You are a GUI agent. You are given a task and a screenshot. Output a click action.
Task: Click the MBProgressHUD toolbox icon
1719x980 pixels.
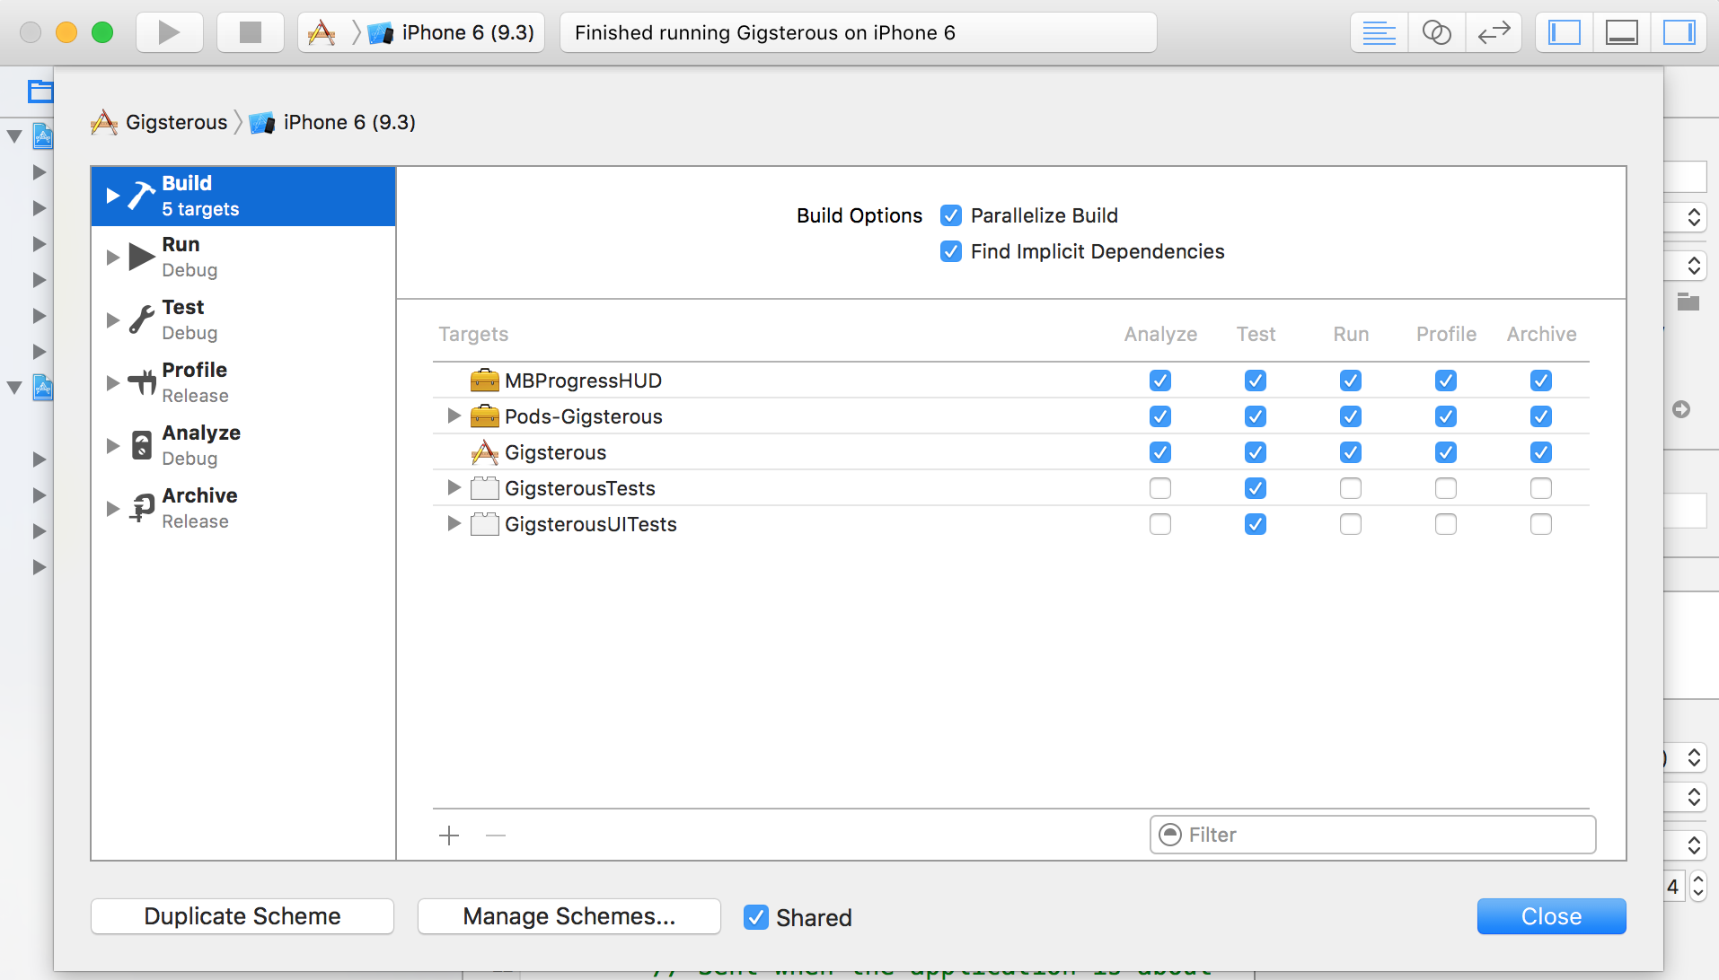tap(485, 381)
